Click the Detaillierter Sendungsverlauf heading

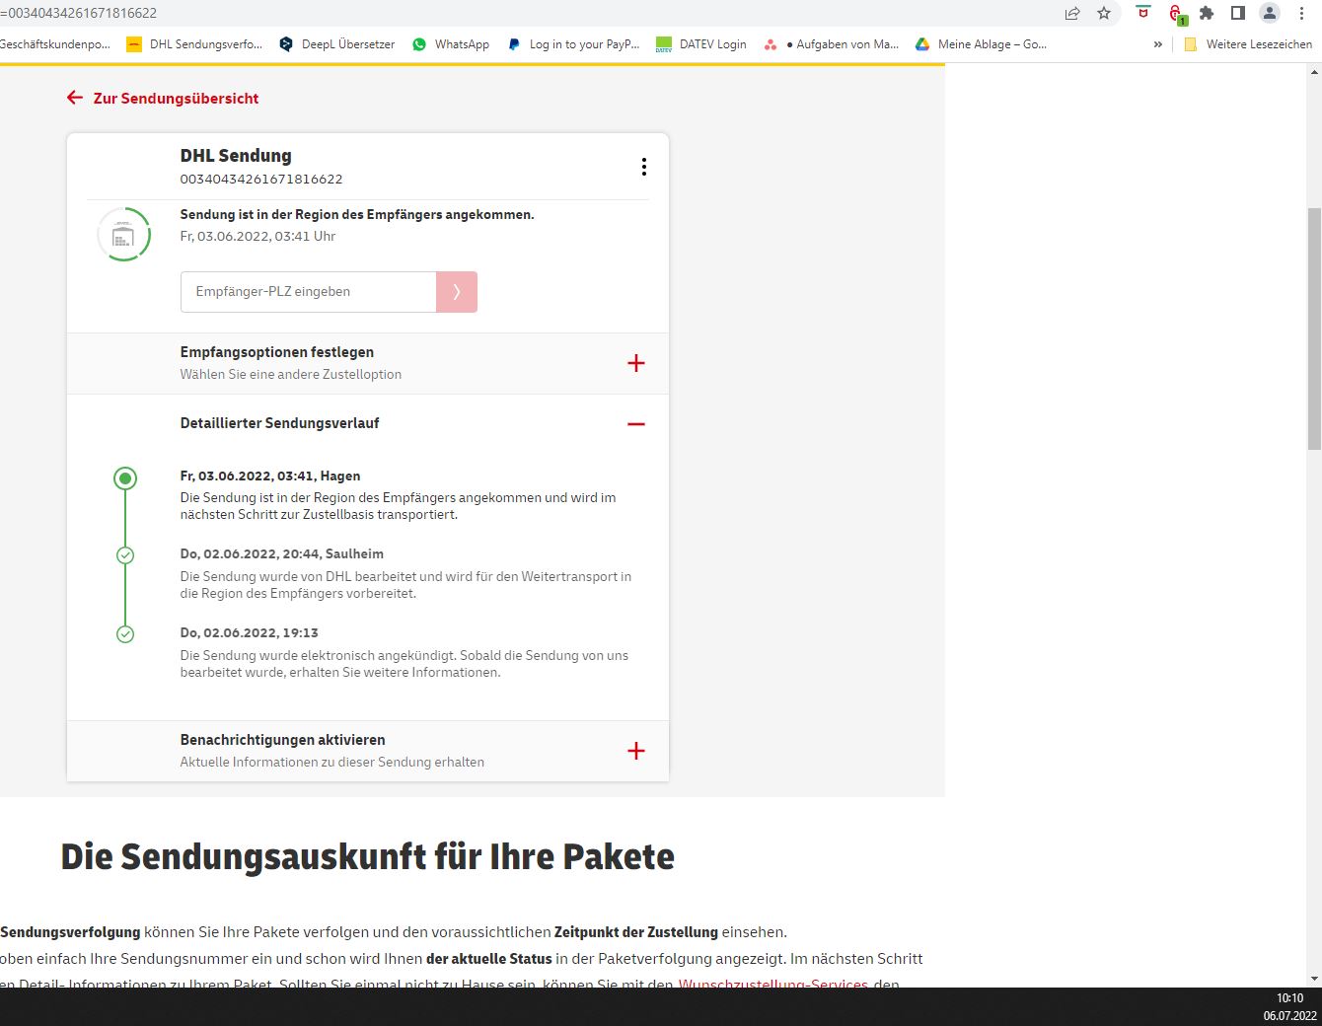279,423
